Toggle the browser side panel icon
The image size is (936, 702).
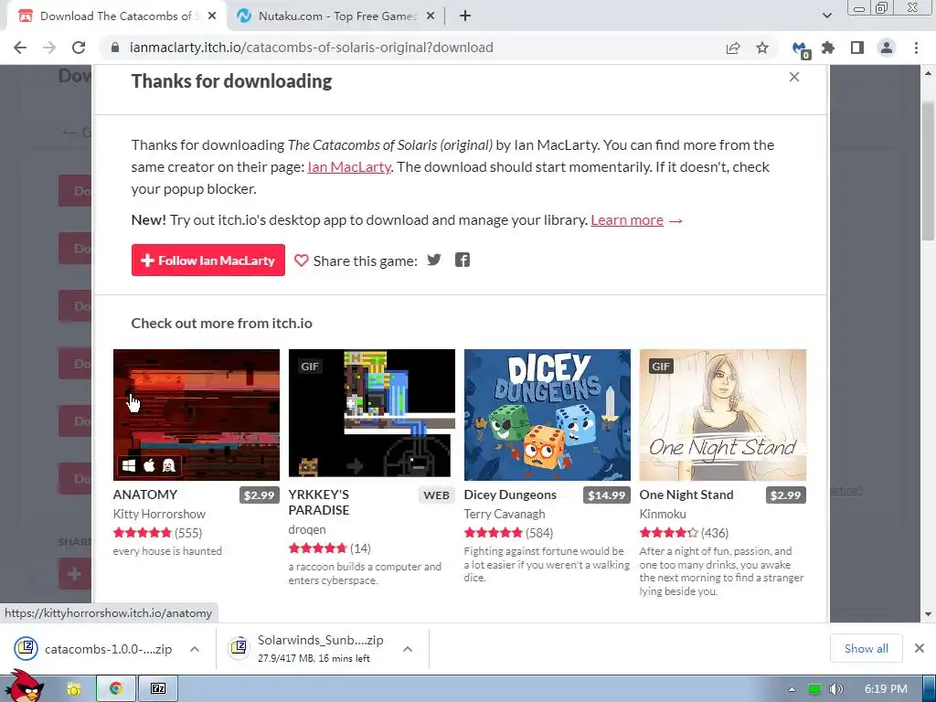click(857, 48)
